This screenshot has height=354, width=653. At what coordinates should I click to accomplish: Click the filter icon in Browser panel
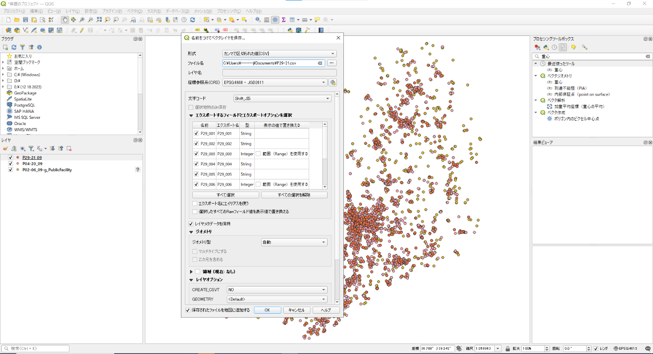(22, 47)
